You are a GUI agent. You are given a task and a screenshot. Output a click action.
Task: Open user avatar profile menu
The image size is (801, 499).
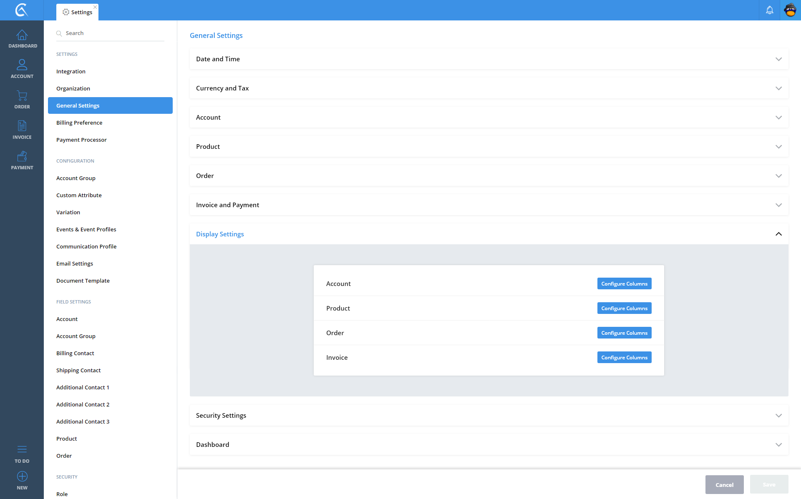(790, 10)
